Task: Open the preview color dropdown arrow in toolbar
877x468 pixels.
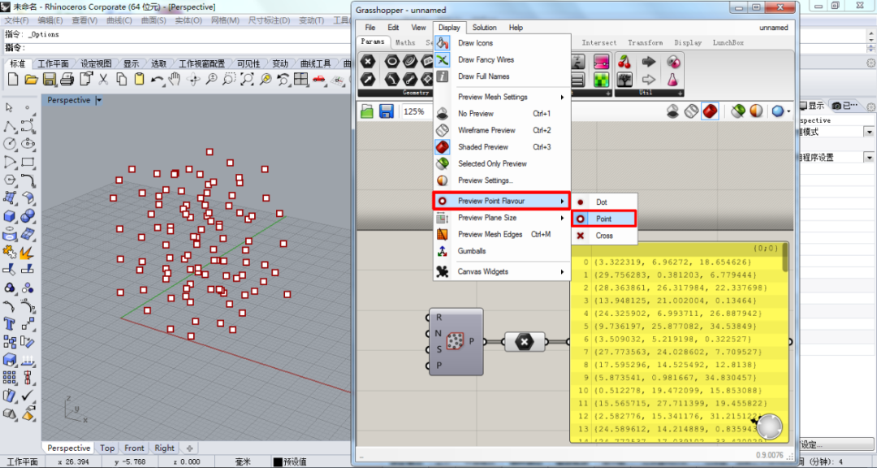Action: coord(788,111)
